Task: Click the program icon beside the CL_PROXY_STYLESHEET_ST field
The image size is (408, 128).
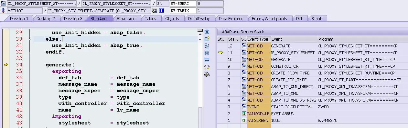Action: [x=3, y=4]
